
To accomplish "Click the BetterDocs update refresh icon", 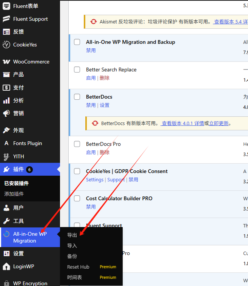I will [x=95, y=123].
